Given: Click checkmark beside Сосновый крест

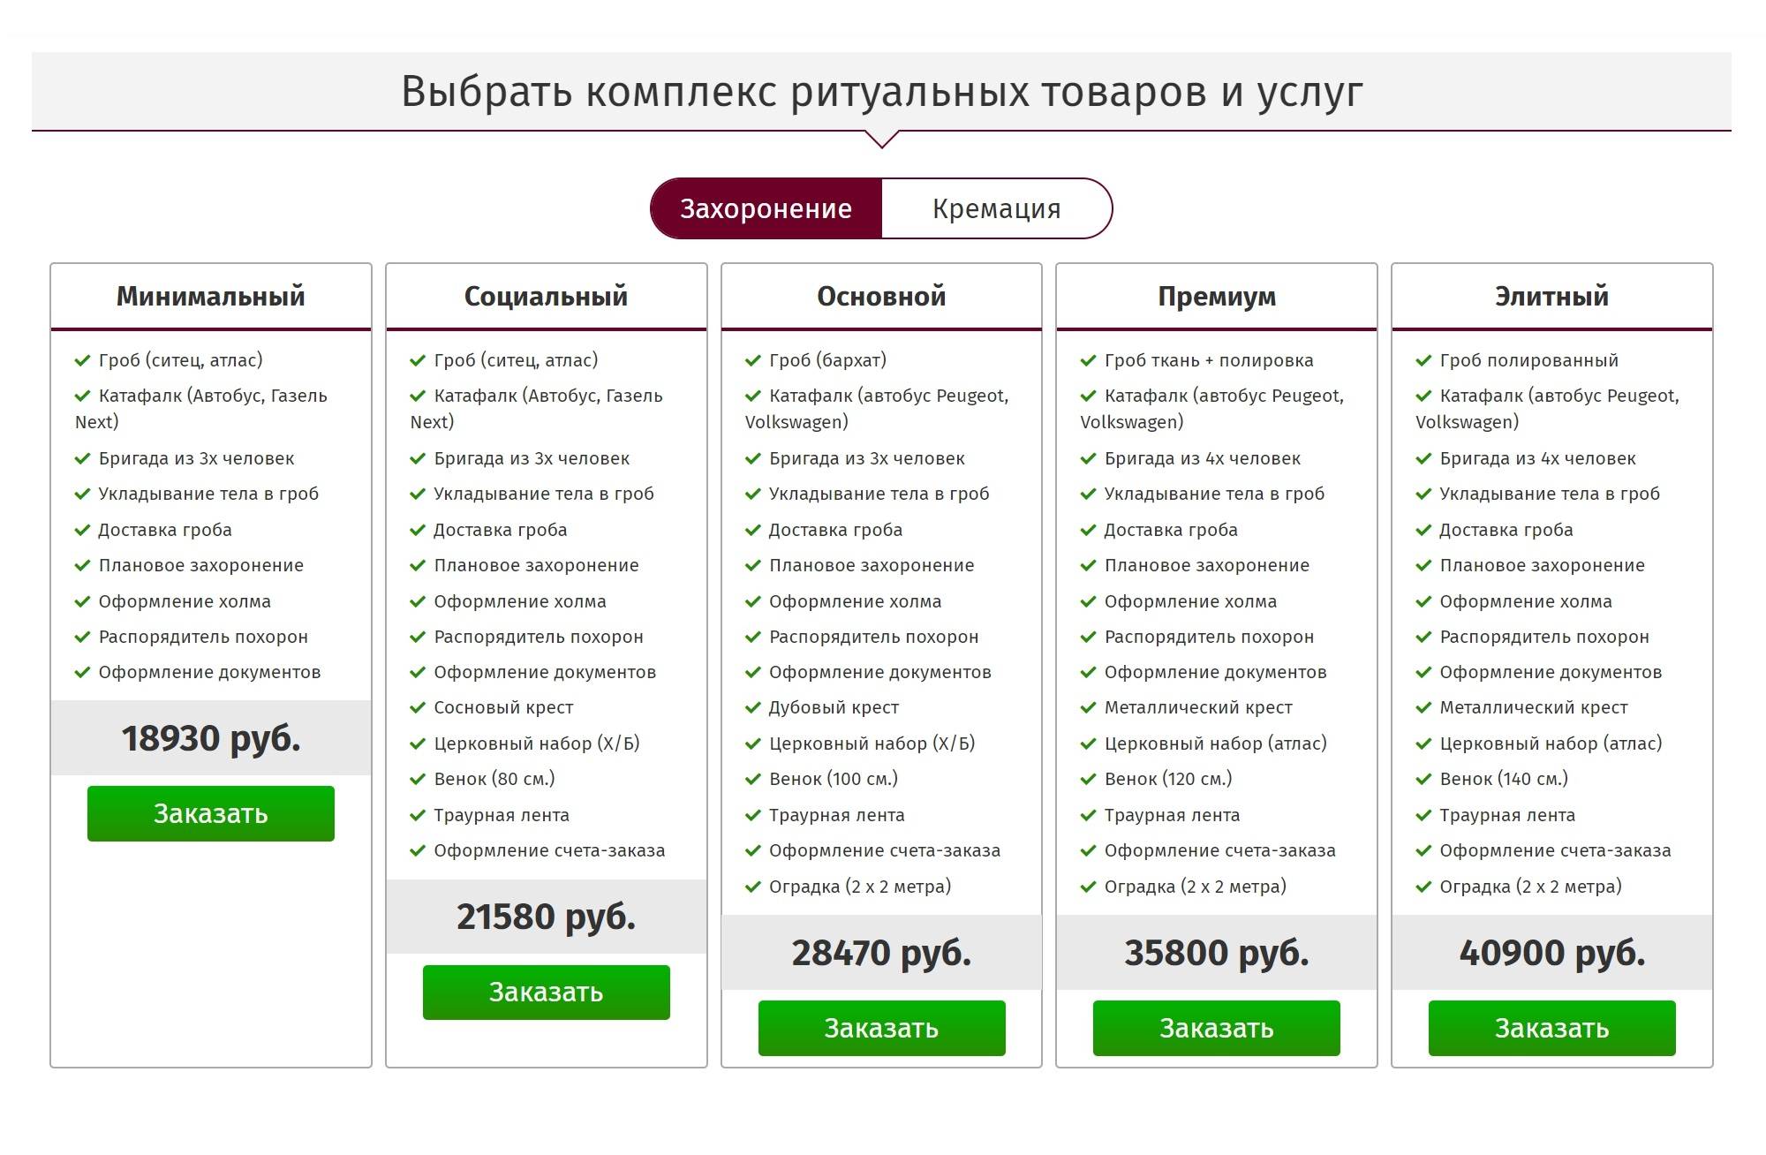Looking at the screenshot, I should pos(418,707).
